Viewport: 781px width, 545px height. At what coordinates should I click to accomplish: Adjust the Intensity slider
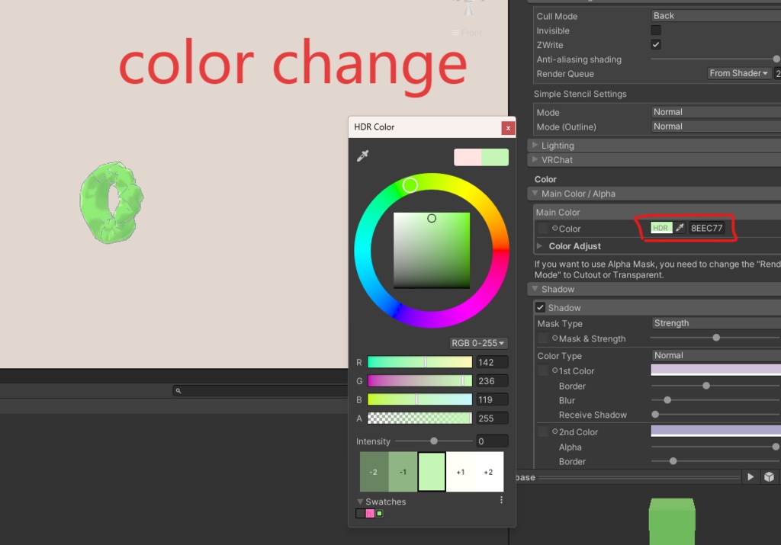[x=433, y=441]
